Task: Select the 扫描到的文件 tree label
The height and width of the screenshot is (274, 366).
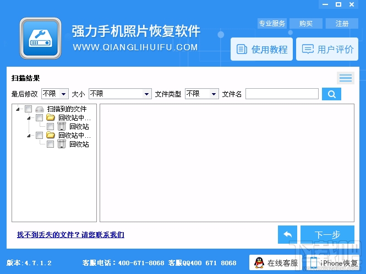Action: pyautogui.click(x=67, y=109)
